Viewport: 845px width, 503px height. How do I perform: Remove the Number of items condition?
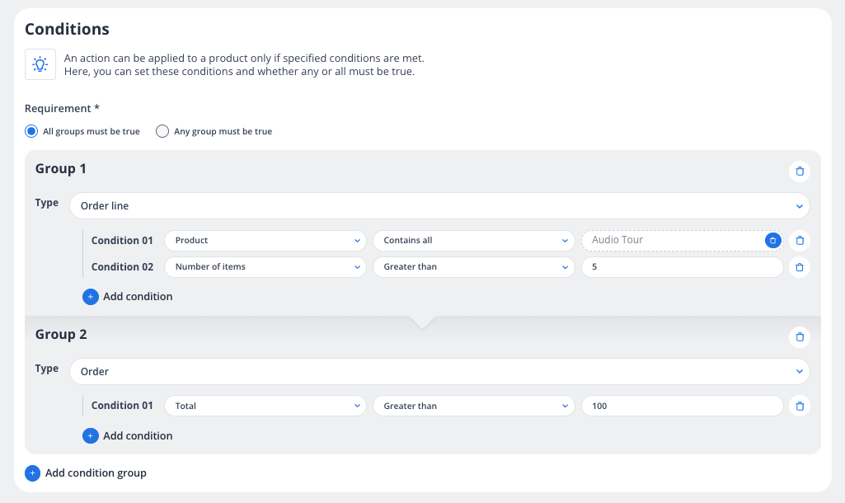(799, 267)
